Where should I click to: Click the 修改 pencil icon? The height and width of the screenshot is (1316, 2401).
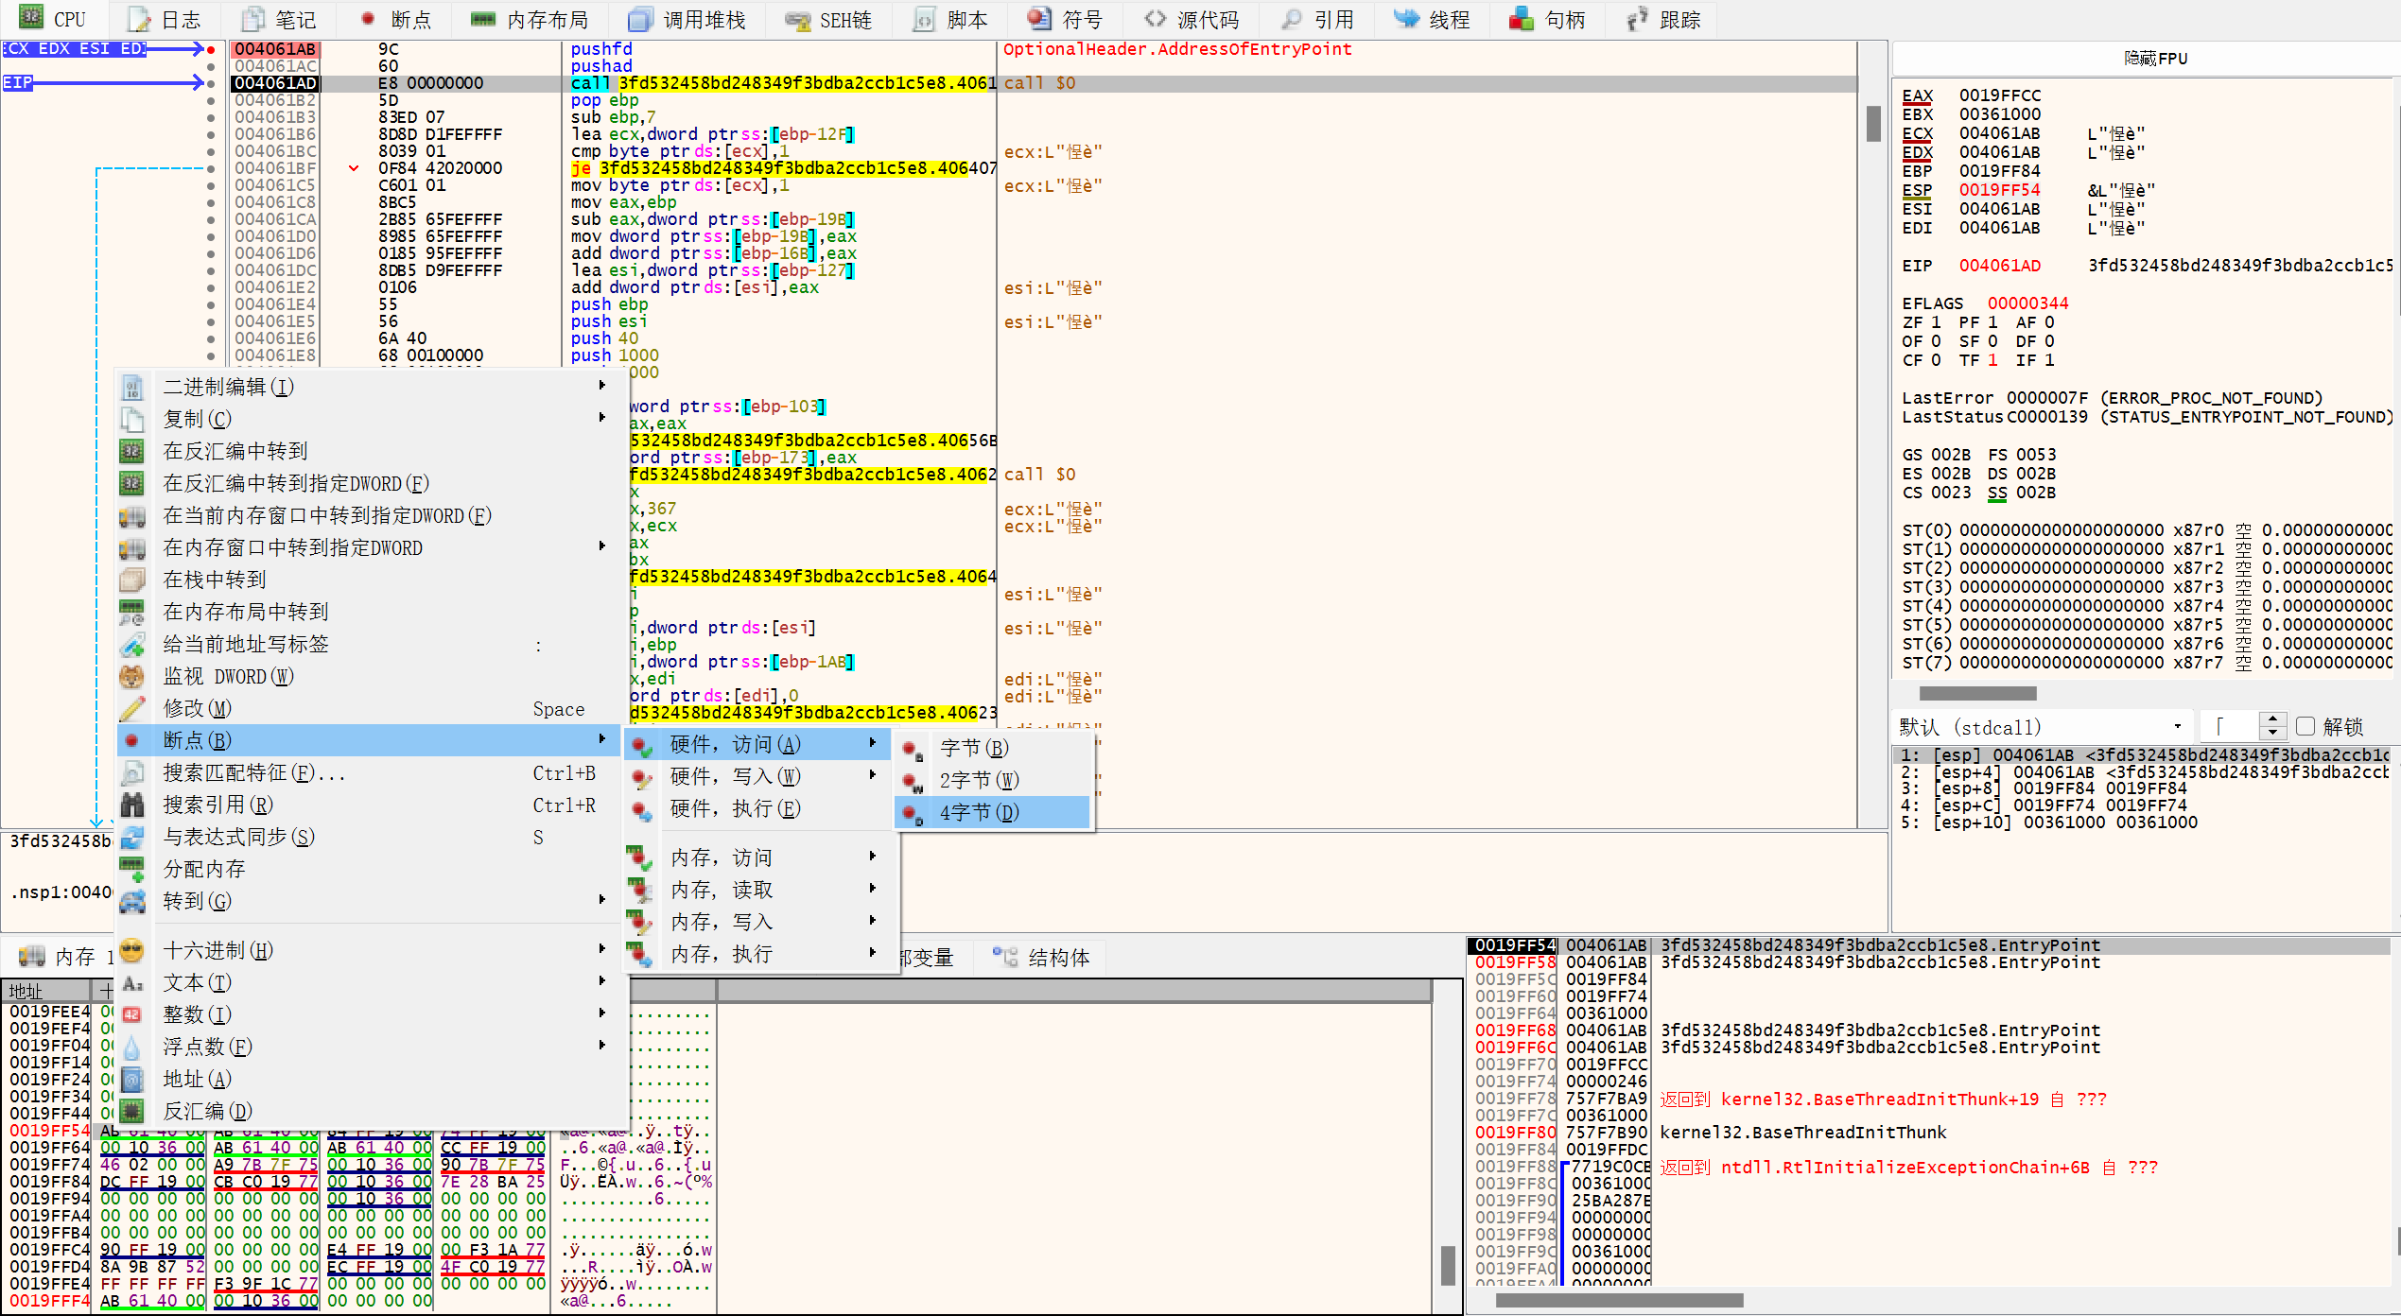pos(132,708)
